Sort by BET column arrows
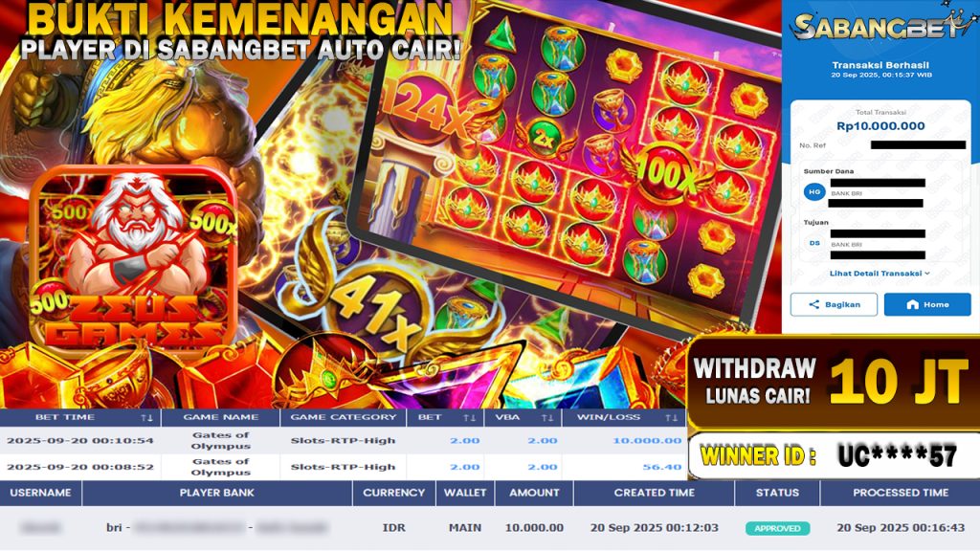Image resolution: width=980 pixels, height=551 pixels. pyautogui.click(x=469, y=417)
